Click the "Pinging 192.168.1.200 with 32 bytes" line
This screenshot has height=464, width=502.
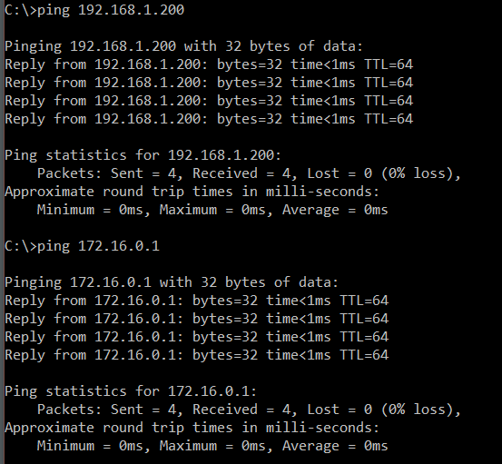tap(184, 46)
